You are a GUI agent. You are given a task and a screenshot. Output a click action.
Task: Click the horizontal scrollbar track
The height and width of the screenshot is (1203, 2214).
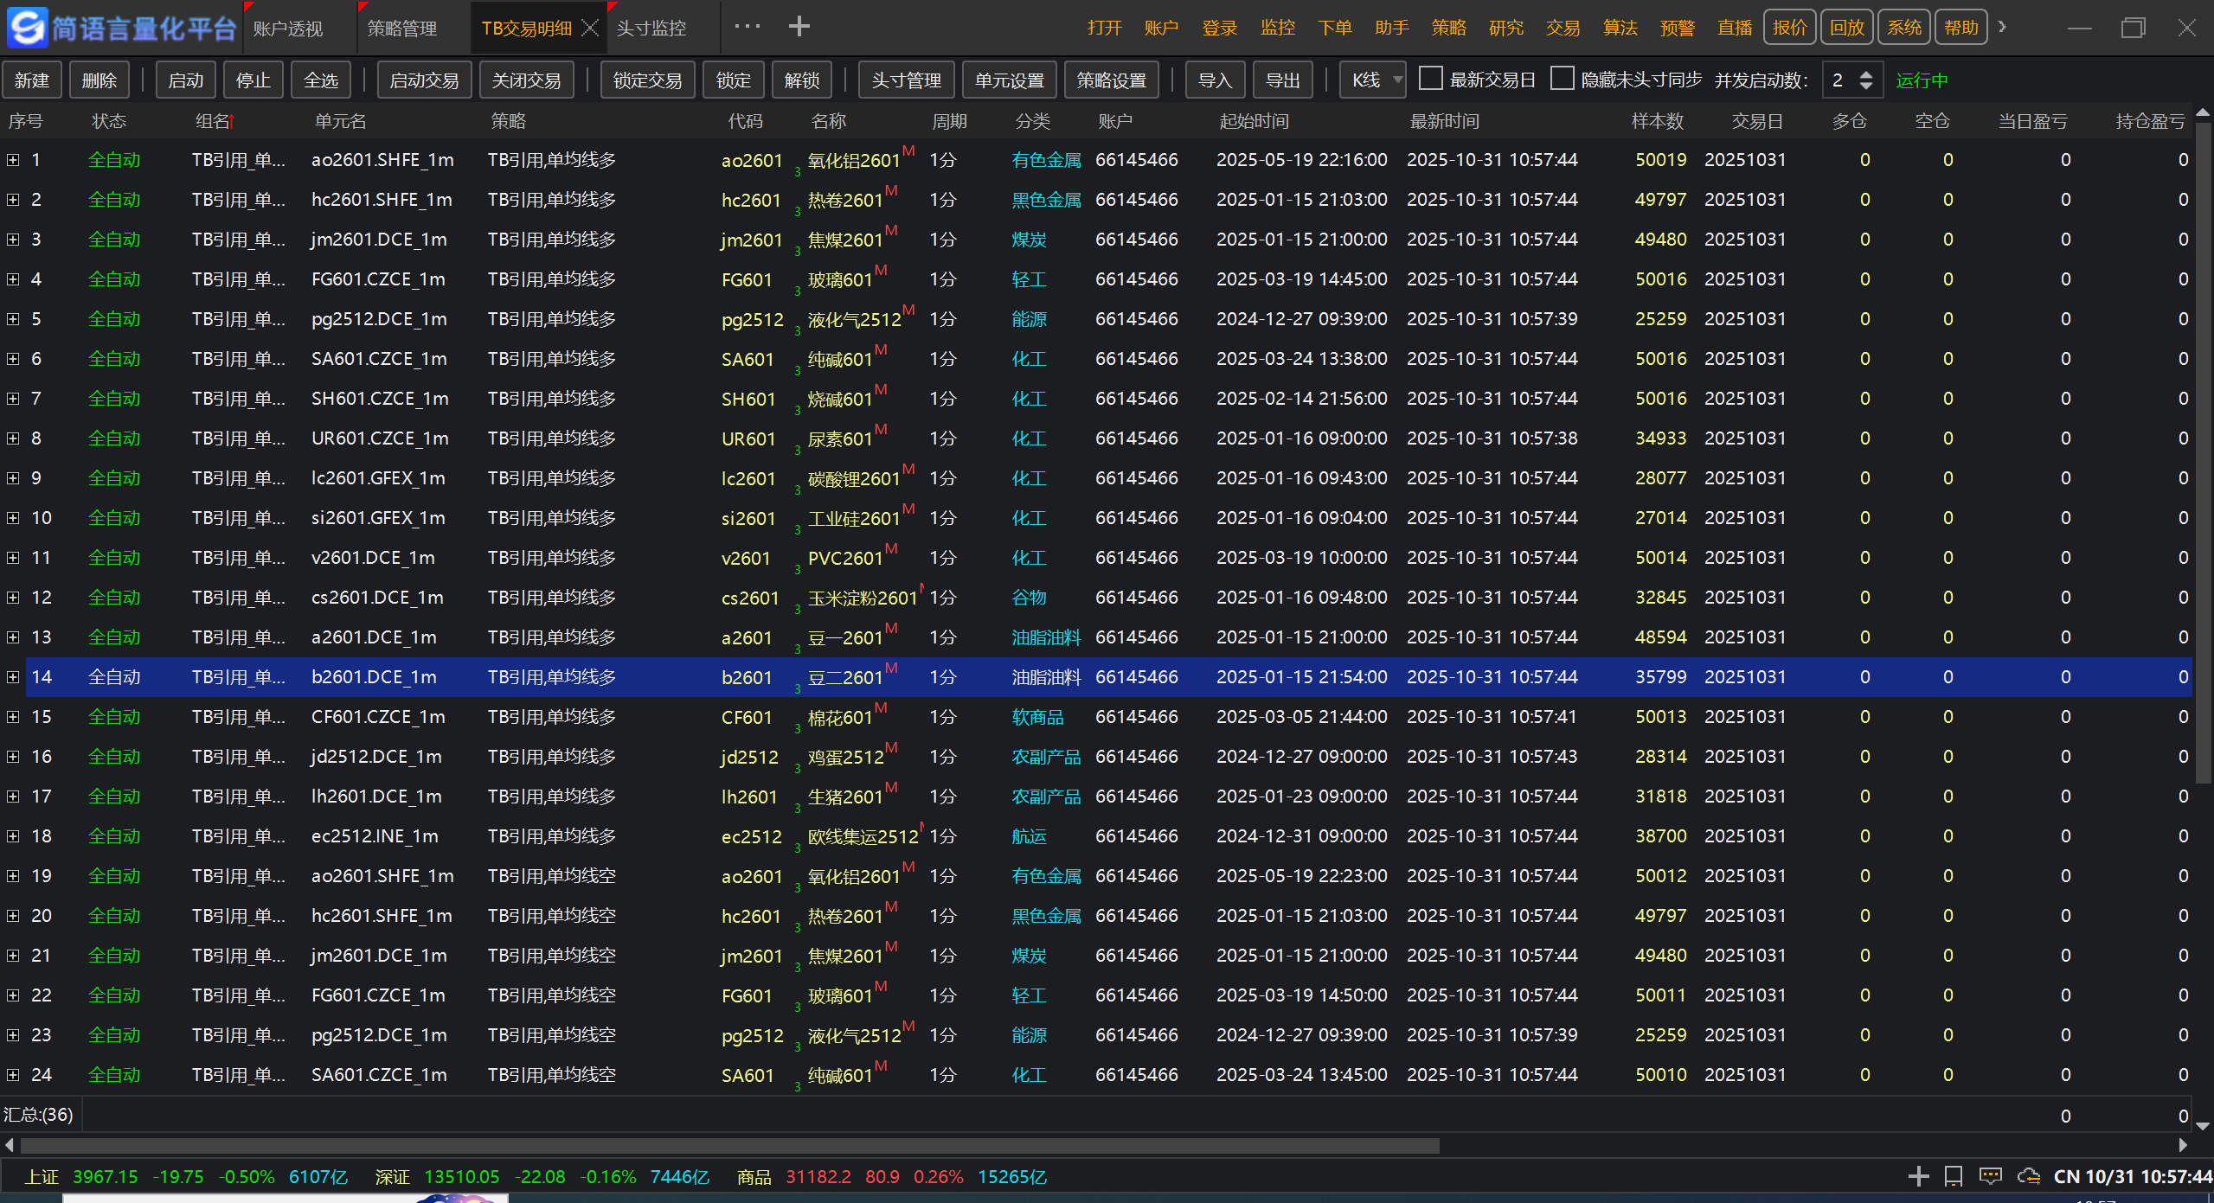1808,1146
